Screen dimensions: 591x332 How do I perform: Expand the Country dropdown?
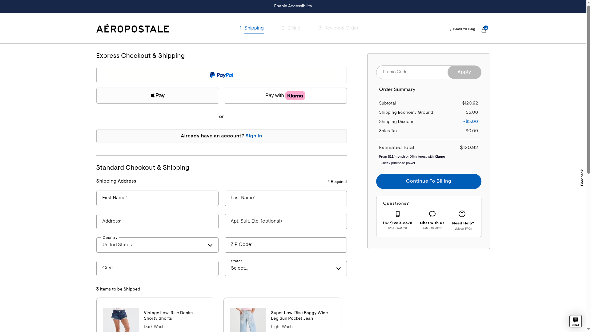[157, 245]
